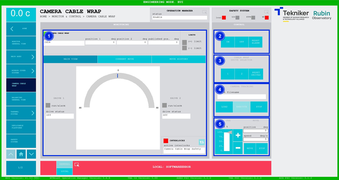This screenshot has height=180, width=339.
Task: Click the Drive 2 run/alarm indicator
Action: click(x=164, y=105)
